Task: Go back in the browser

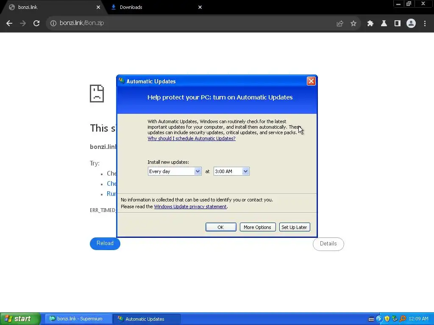Action: click(9, 24)
